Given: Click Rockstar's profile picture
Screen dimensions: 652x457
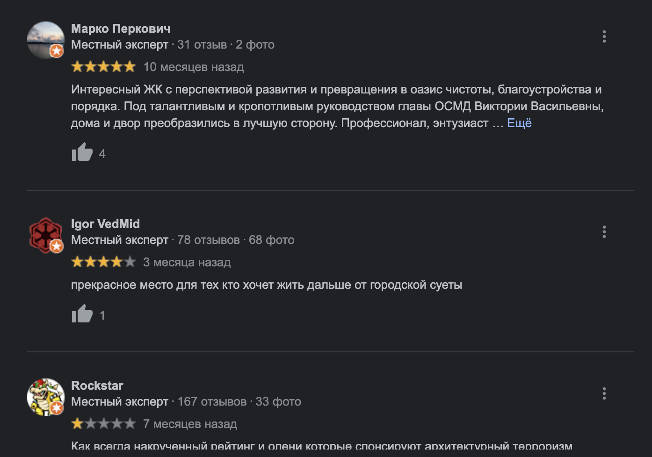Looking at the screenshot, I should pyautogui.click(x=45, y=397).
